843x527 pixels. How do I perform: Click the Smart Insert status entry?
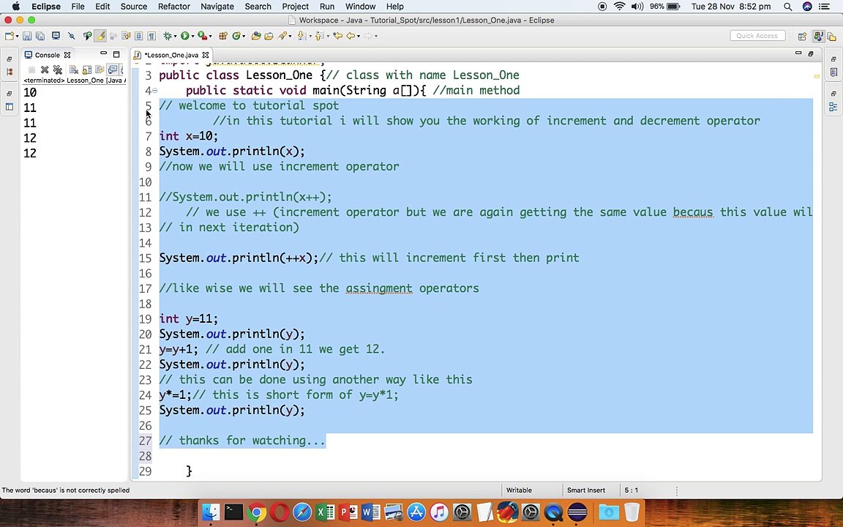(x=586, y=490)
